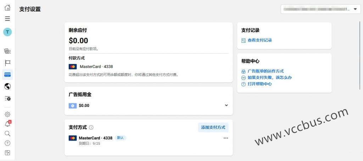Click the 添加支付方式 button
The width and height of the screenshot is (363, 161).
tap(213, 127)
